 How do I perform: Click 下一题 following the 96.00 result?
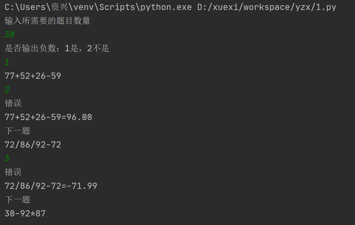coord(18,131)
